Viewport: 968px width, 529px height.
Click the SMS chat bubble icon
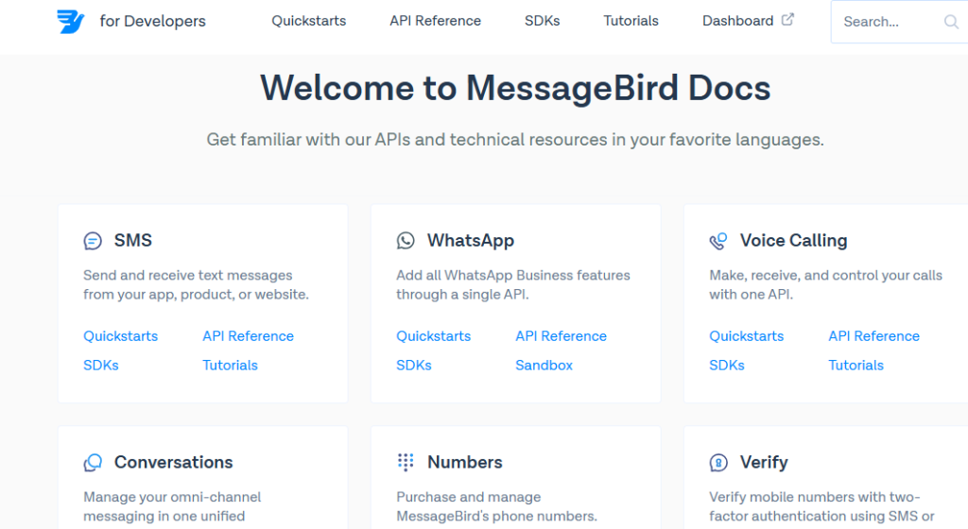93,241
